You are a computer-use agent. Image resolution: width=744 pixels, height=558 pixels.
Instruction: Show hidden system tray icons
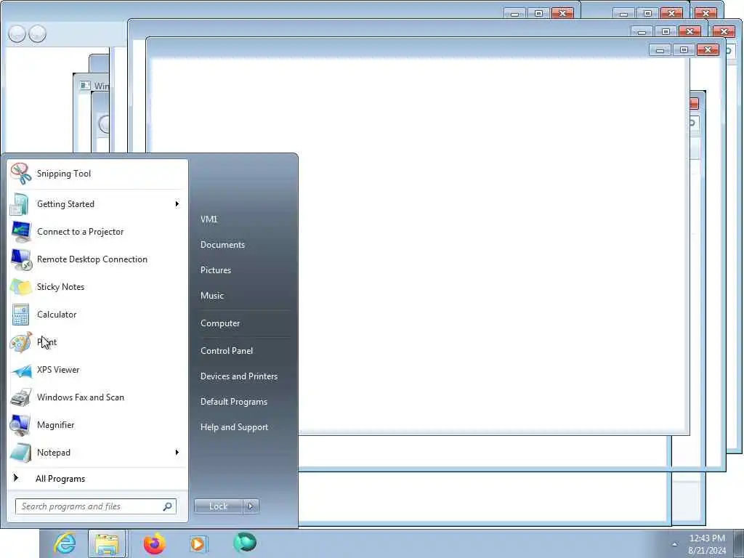[674, 544]
